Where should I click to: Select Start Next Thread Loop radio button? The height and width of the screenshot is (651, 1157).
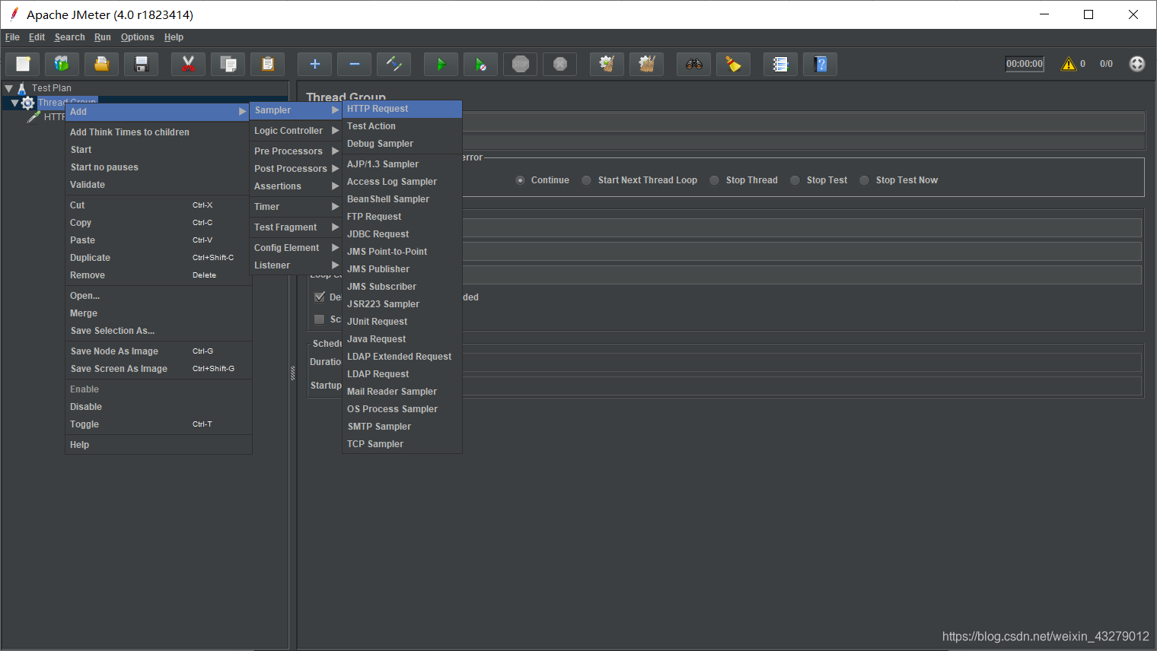[x=586, y=180]
